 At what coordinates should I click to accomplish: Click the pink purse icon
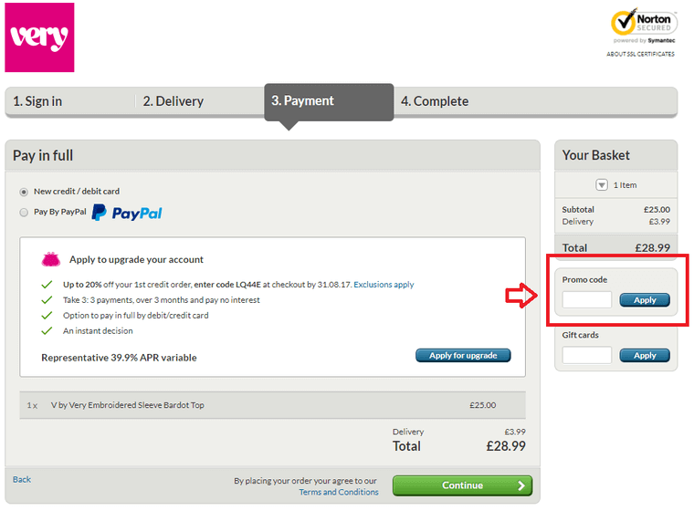51,259
